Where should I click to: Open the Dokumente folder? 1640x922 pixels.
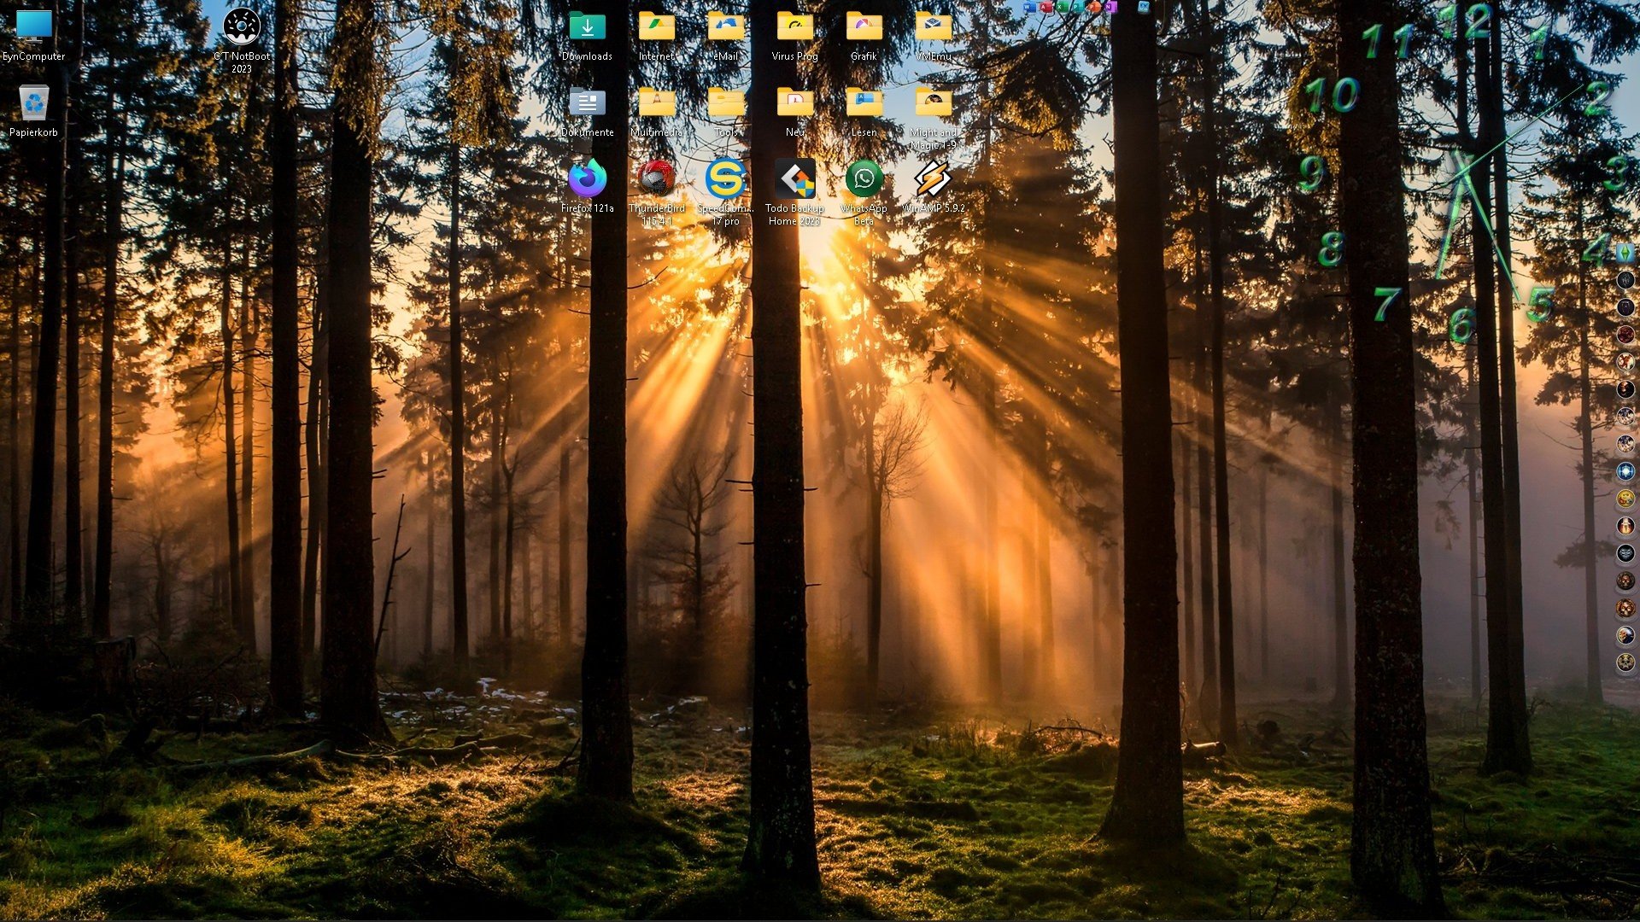pos(587,103)
